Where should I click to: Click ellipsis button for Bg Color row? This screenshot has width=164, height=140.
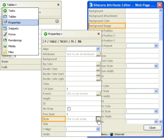coord(98,64)
